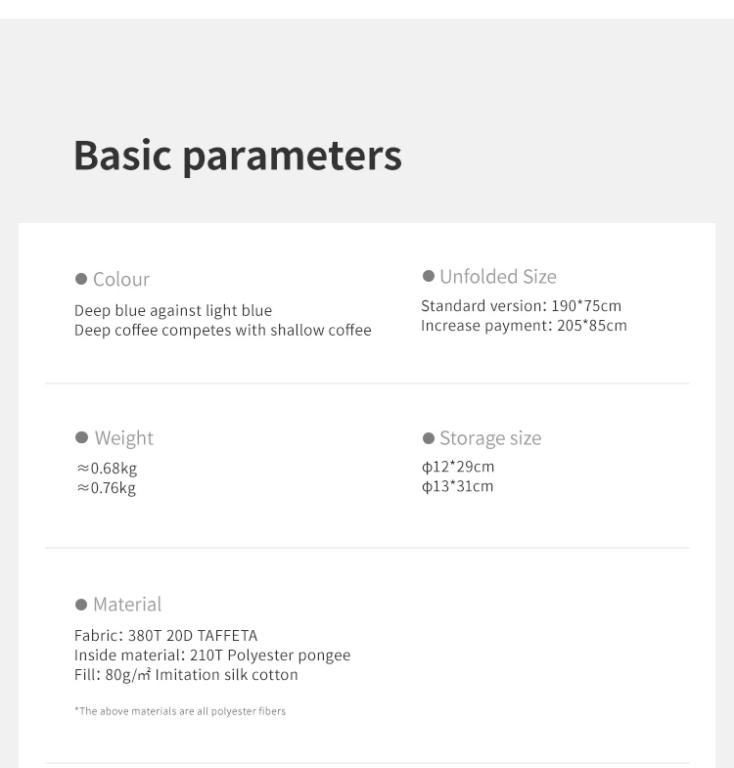Click the Storage size label
This screenshot has width=734, height=768.
pos(490,438)
